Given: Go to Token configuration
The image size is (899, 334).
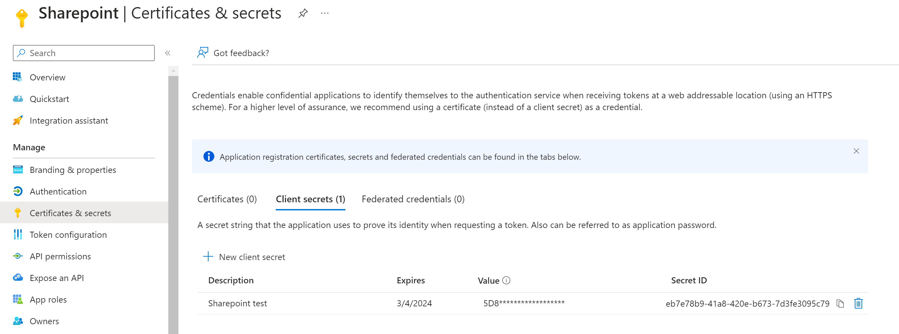Looking at the screenshot, I should pos(68,235).
